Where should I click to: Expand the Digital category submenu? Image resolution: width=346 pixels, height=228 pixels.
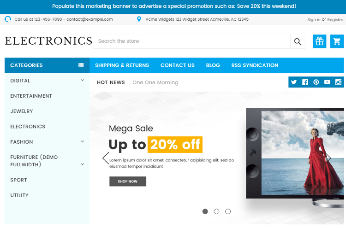tap(83, 80)
